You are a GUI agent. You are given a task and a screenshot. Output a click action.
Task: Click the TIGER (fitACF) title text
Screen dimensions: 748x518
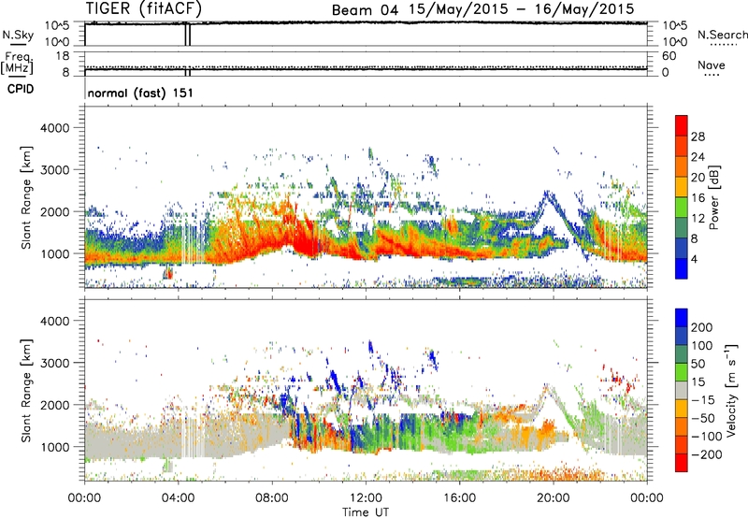tap(144, 8)
